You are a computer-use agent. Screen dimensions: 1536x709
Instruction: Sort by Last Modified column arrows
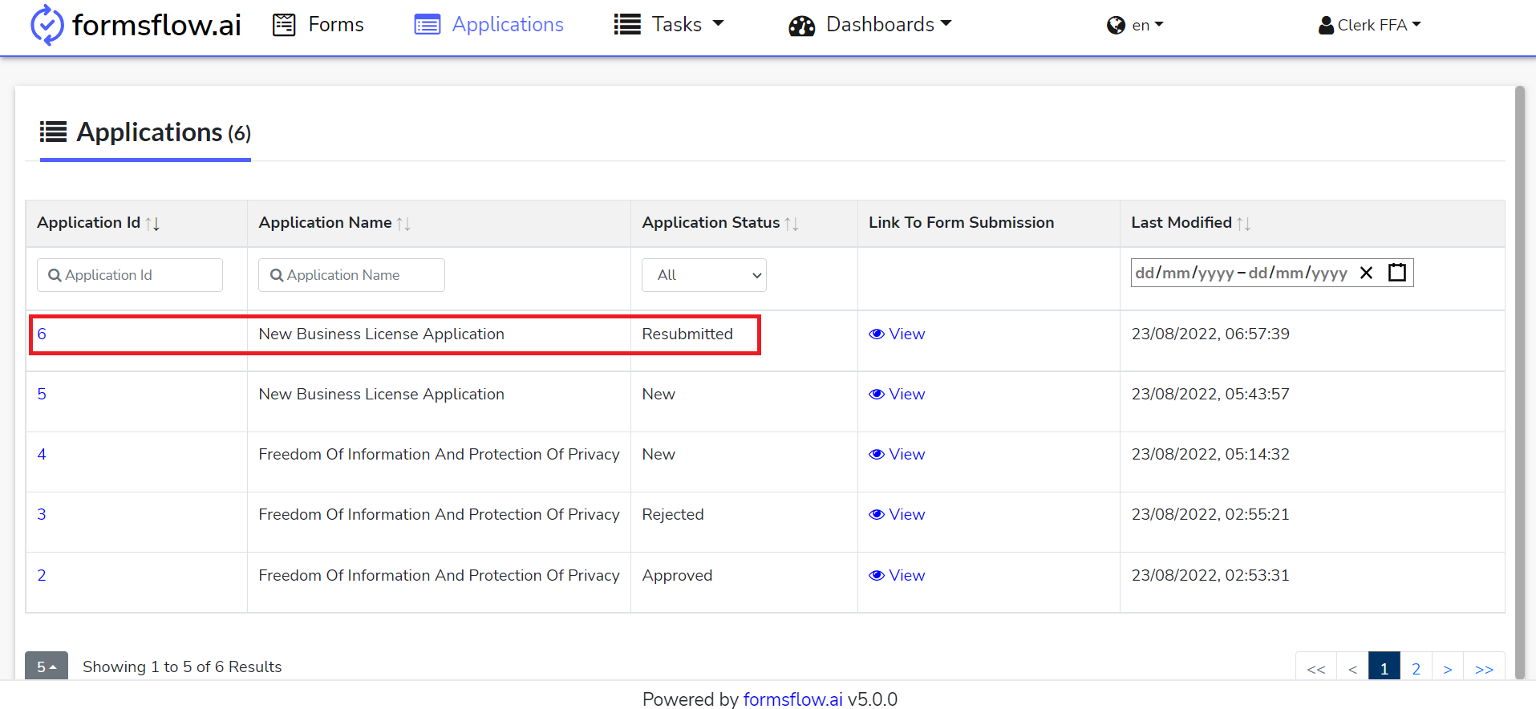(1244, 224)
